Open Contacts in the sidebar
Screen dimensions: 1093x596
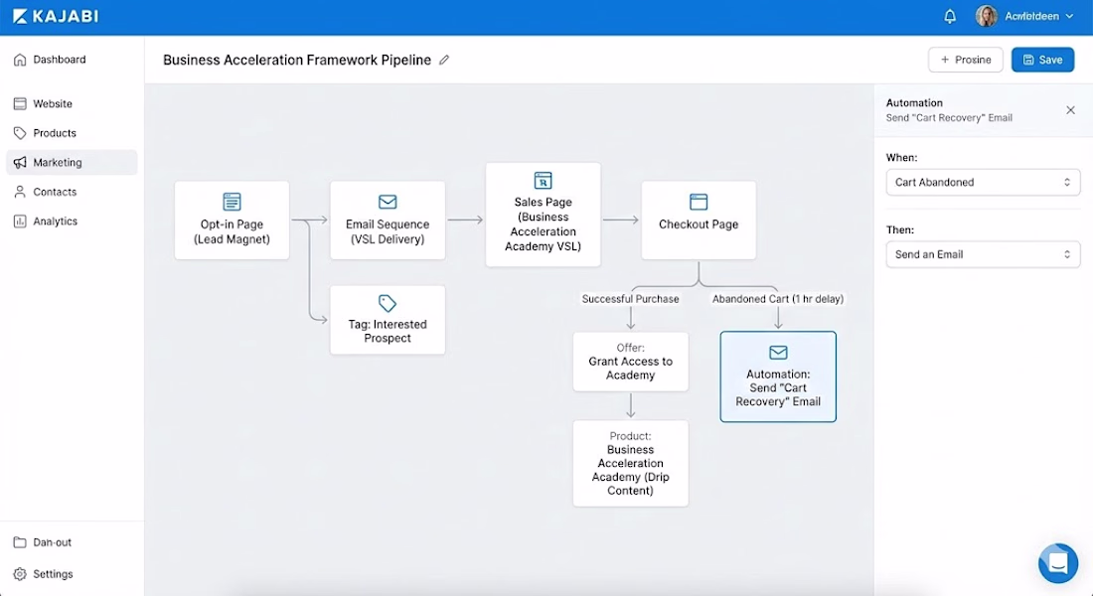(72, 192)
